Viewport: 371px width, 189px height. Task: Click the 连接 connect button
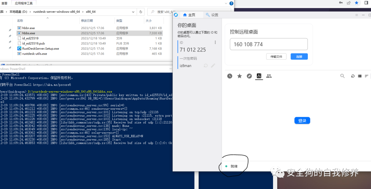pyautogui.click(x=299, y=57)
